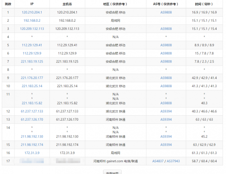Select hostname cell 221.183.19.125 in hop 7
This screenshot has height=174, width=226.
pos(67,61)
